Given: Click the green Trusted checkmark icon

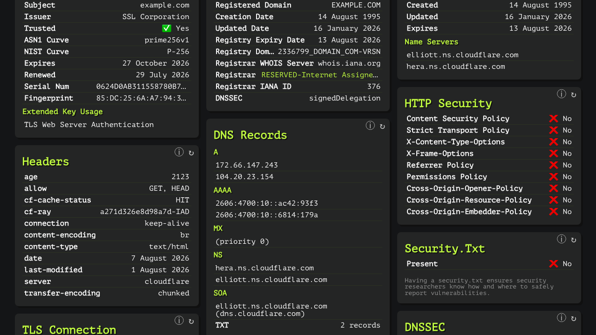Looking at the screenshot, I should [167, 28].
